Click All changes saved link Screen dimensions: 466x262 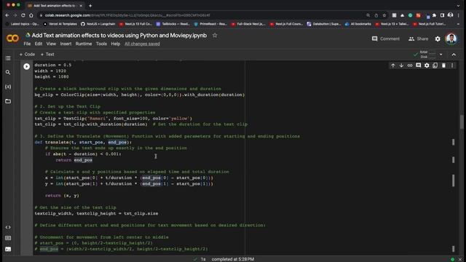pyautogui.click(x=142, y=44)
